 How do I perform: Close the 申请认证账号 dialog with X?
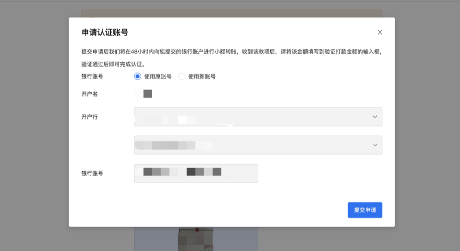point(380,32)
